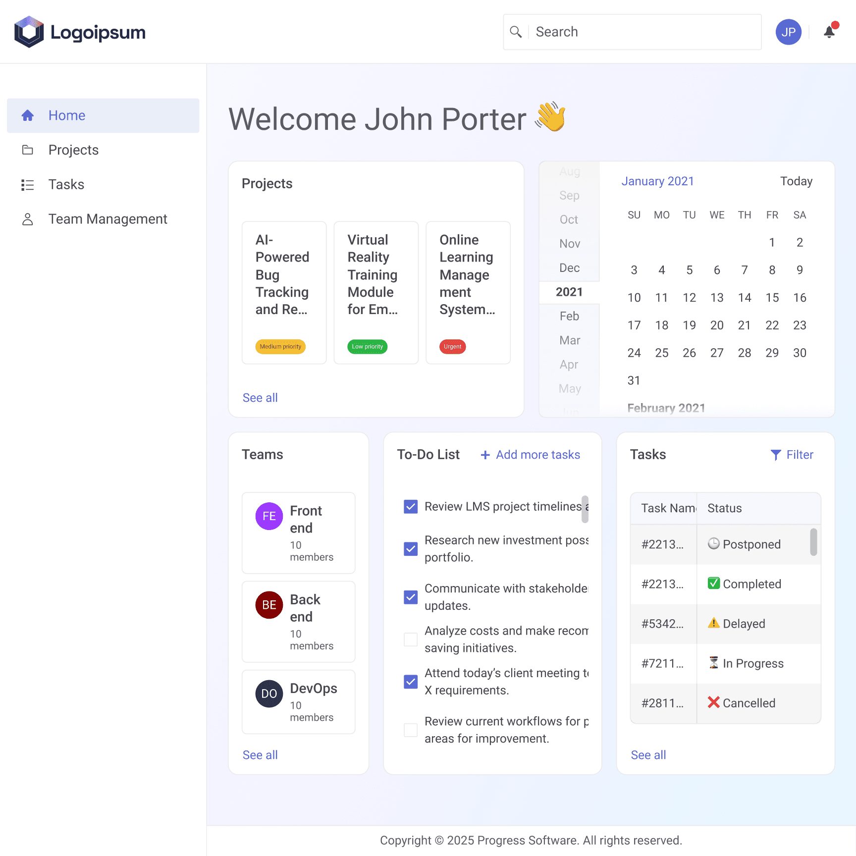The image size is (856, 856).
Task: Click the Tasks list icon in the sidebar
Action: [28, 184]
